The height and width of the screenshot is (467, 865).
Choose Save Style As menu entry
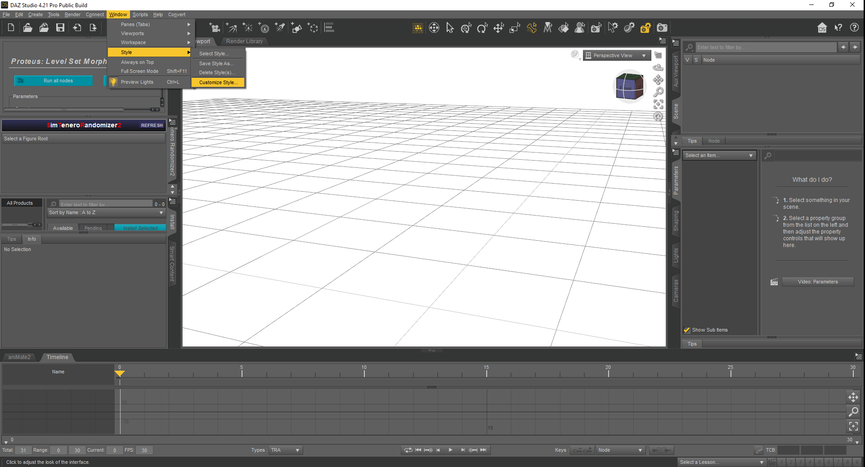(218, 63)
